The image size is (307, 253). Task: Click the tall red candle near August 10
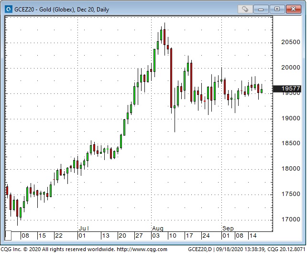point(171,78)
